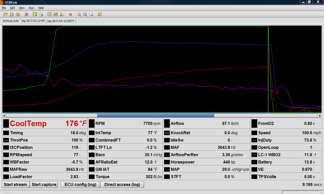Click the ECU config (log) button

tap(80, 184)
